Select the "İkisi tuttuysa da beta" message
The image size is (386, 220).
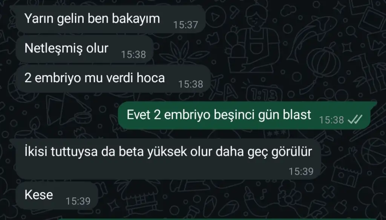168,159
